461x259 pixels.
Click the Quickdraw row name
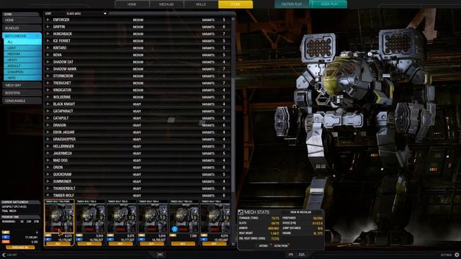click(x=63, y=174)
